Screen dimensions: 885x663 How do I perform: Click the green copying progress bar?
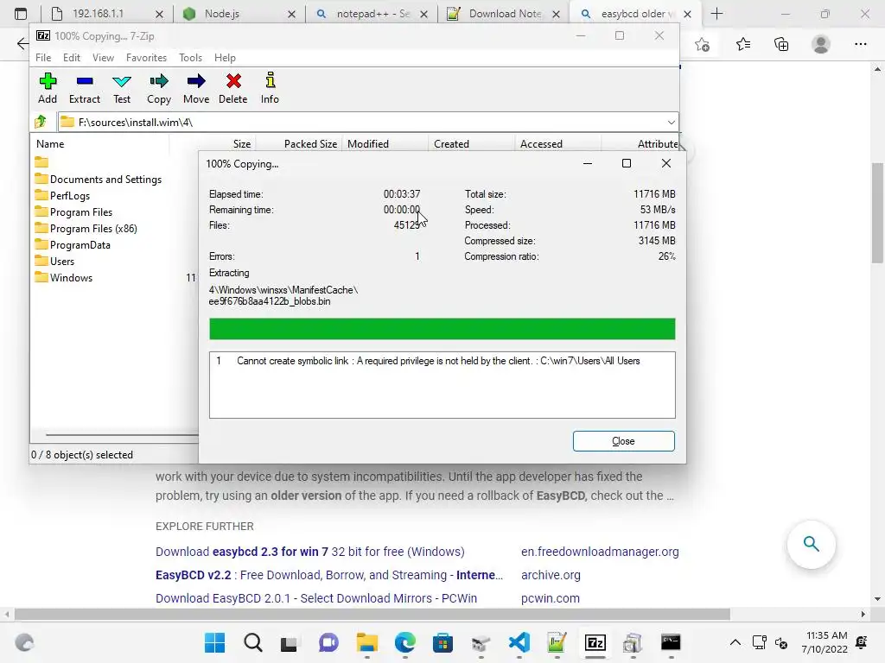tap(442, 329)
